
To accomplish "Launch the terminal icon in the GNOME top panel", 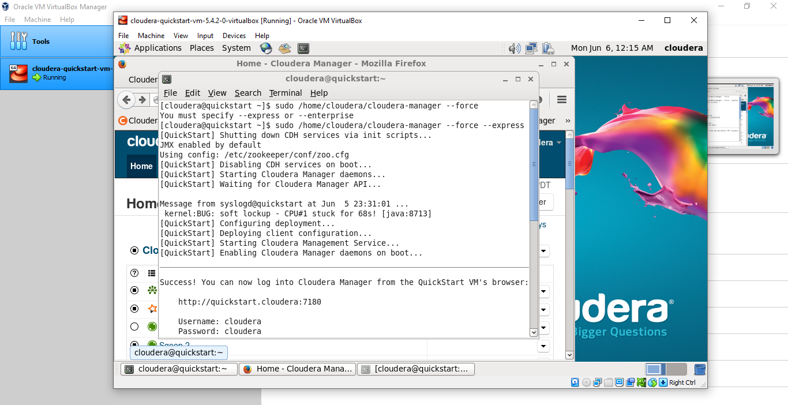I will (x=303, y=48).
